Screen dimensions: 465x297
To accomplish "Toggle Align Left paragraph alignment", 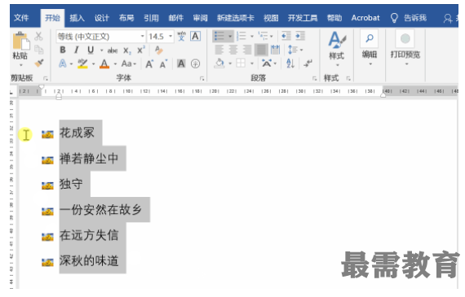I will (x=219, y=50).
